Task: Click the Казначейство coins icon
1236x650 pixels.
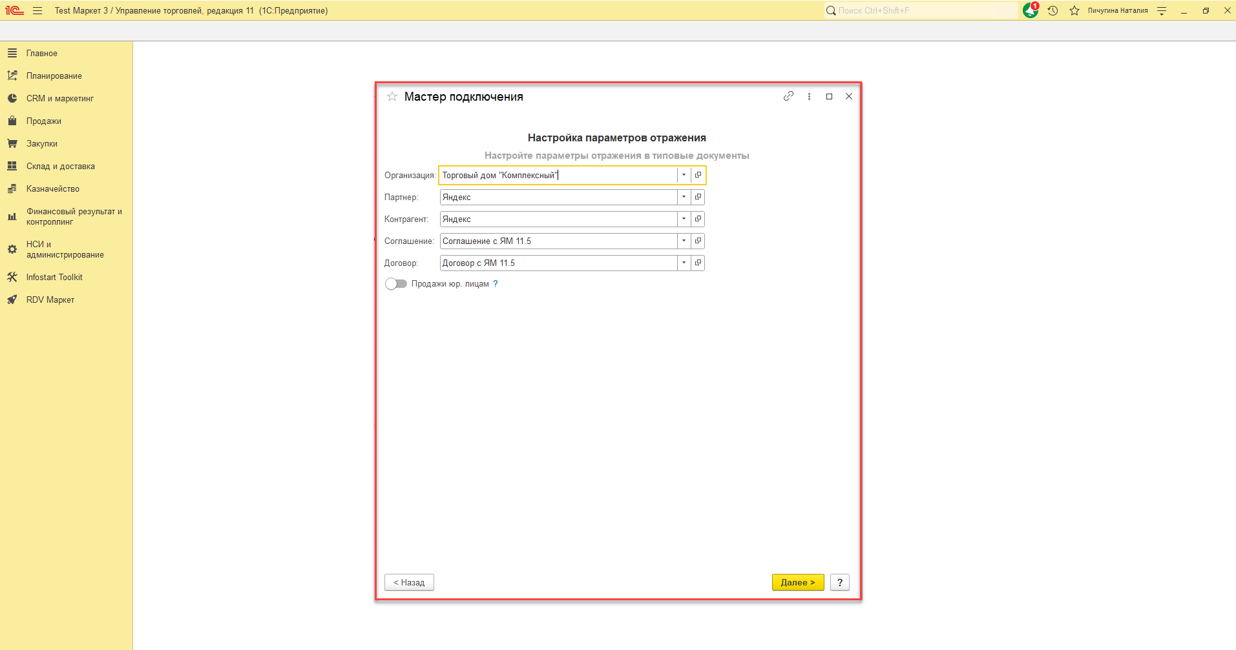Action: 12,188
